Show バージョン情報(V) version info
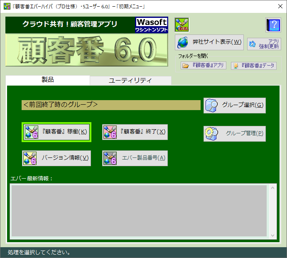 (x=56, y=158)
